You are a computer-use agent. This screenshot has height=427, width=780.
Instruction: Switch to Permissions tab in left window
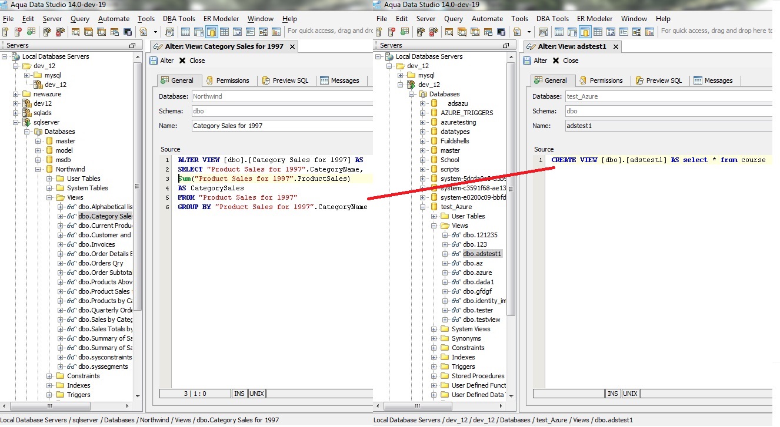(x=227, y=80)
